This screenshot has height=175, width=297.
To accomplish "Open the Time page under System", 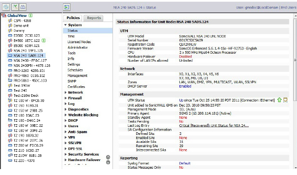I will [71, 36].
